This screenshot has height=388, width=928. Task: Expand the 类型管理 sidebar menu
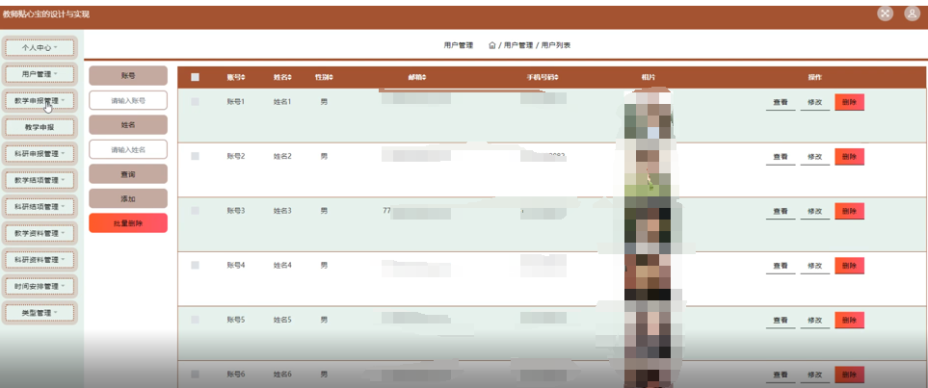40,312
